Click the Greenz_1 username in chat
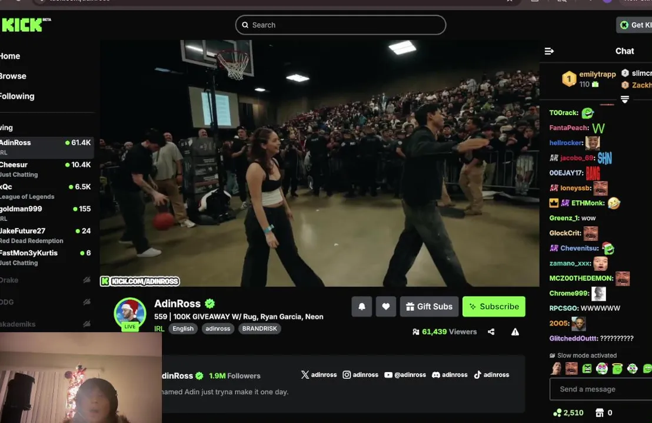Screen dimensions: 652x423 (x=564, y=218)
